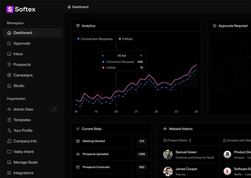Click the Studio house-gear icon
The image size is (251, 178).
[9, 86]
